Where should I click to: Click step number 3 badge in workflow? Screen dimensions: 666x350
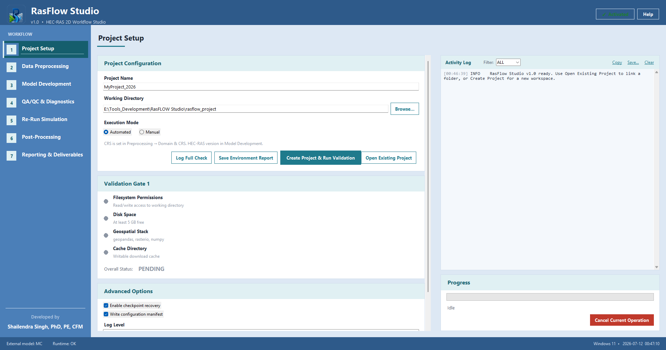11,85
